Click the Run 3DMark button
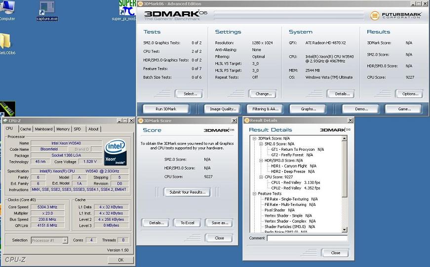 [166, 109]
